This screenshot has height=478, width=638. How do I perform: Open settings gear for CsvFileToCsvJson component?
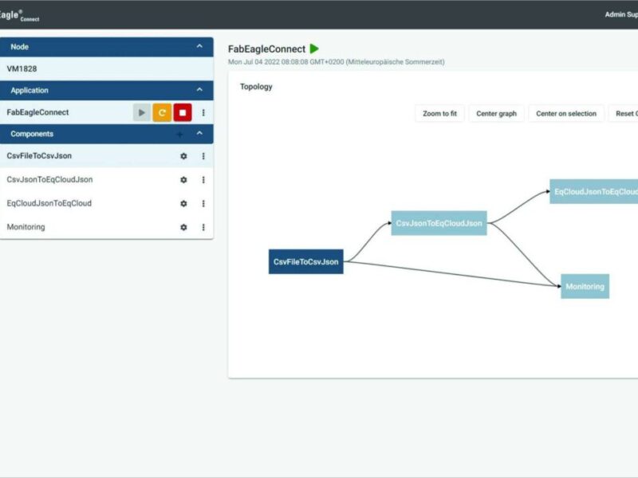(x=183, y=156)
